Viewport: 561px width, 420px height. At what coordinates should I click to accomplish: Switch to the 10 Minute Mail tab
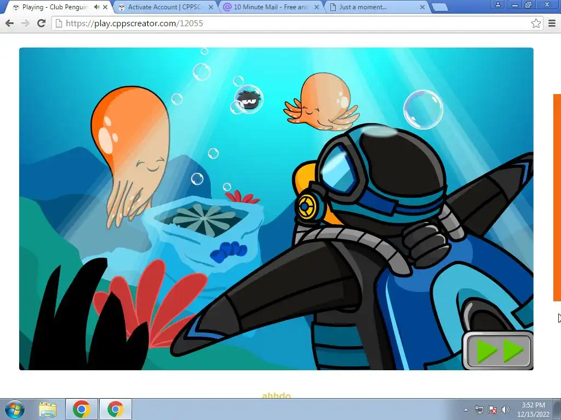pyautogui.click(x=270, y=7)
